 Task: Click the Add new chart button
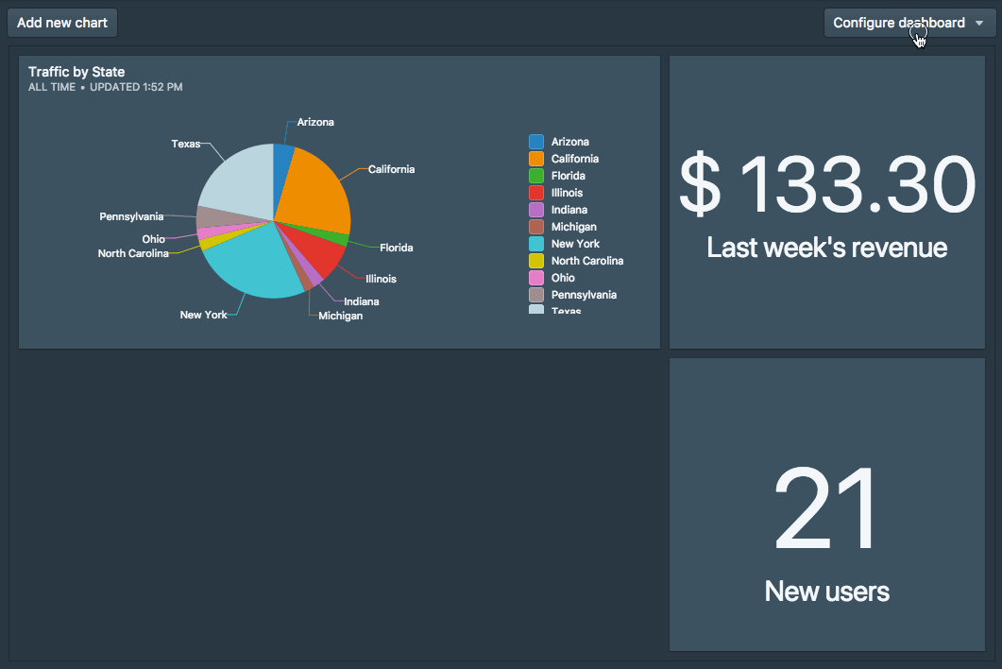click(62, 23)
